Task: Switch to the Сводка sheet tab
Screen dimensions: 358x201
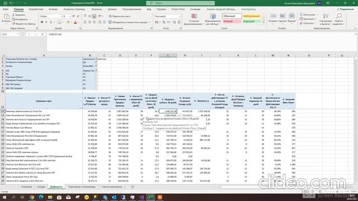Action: coord(41,187)
